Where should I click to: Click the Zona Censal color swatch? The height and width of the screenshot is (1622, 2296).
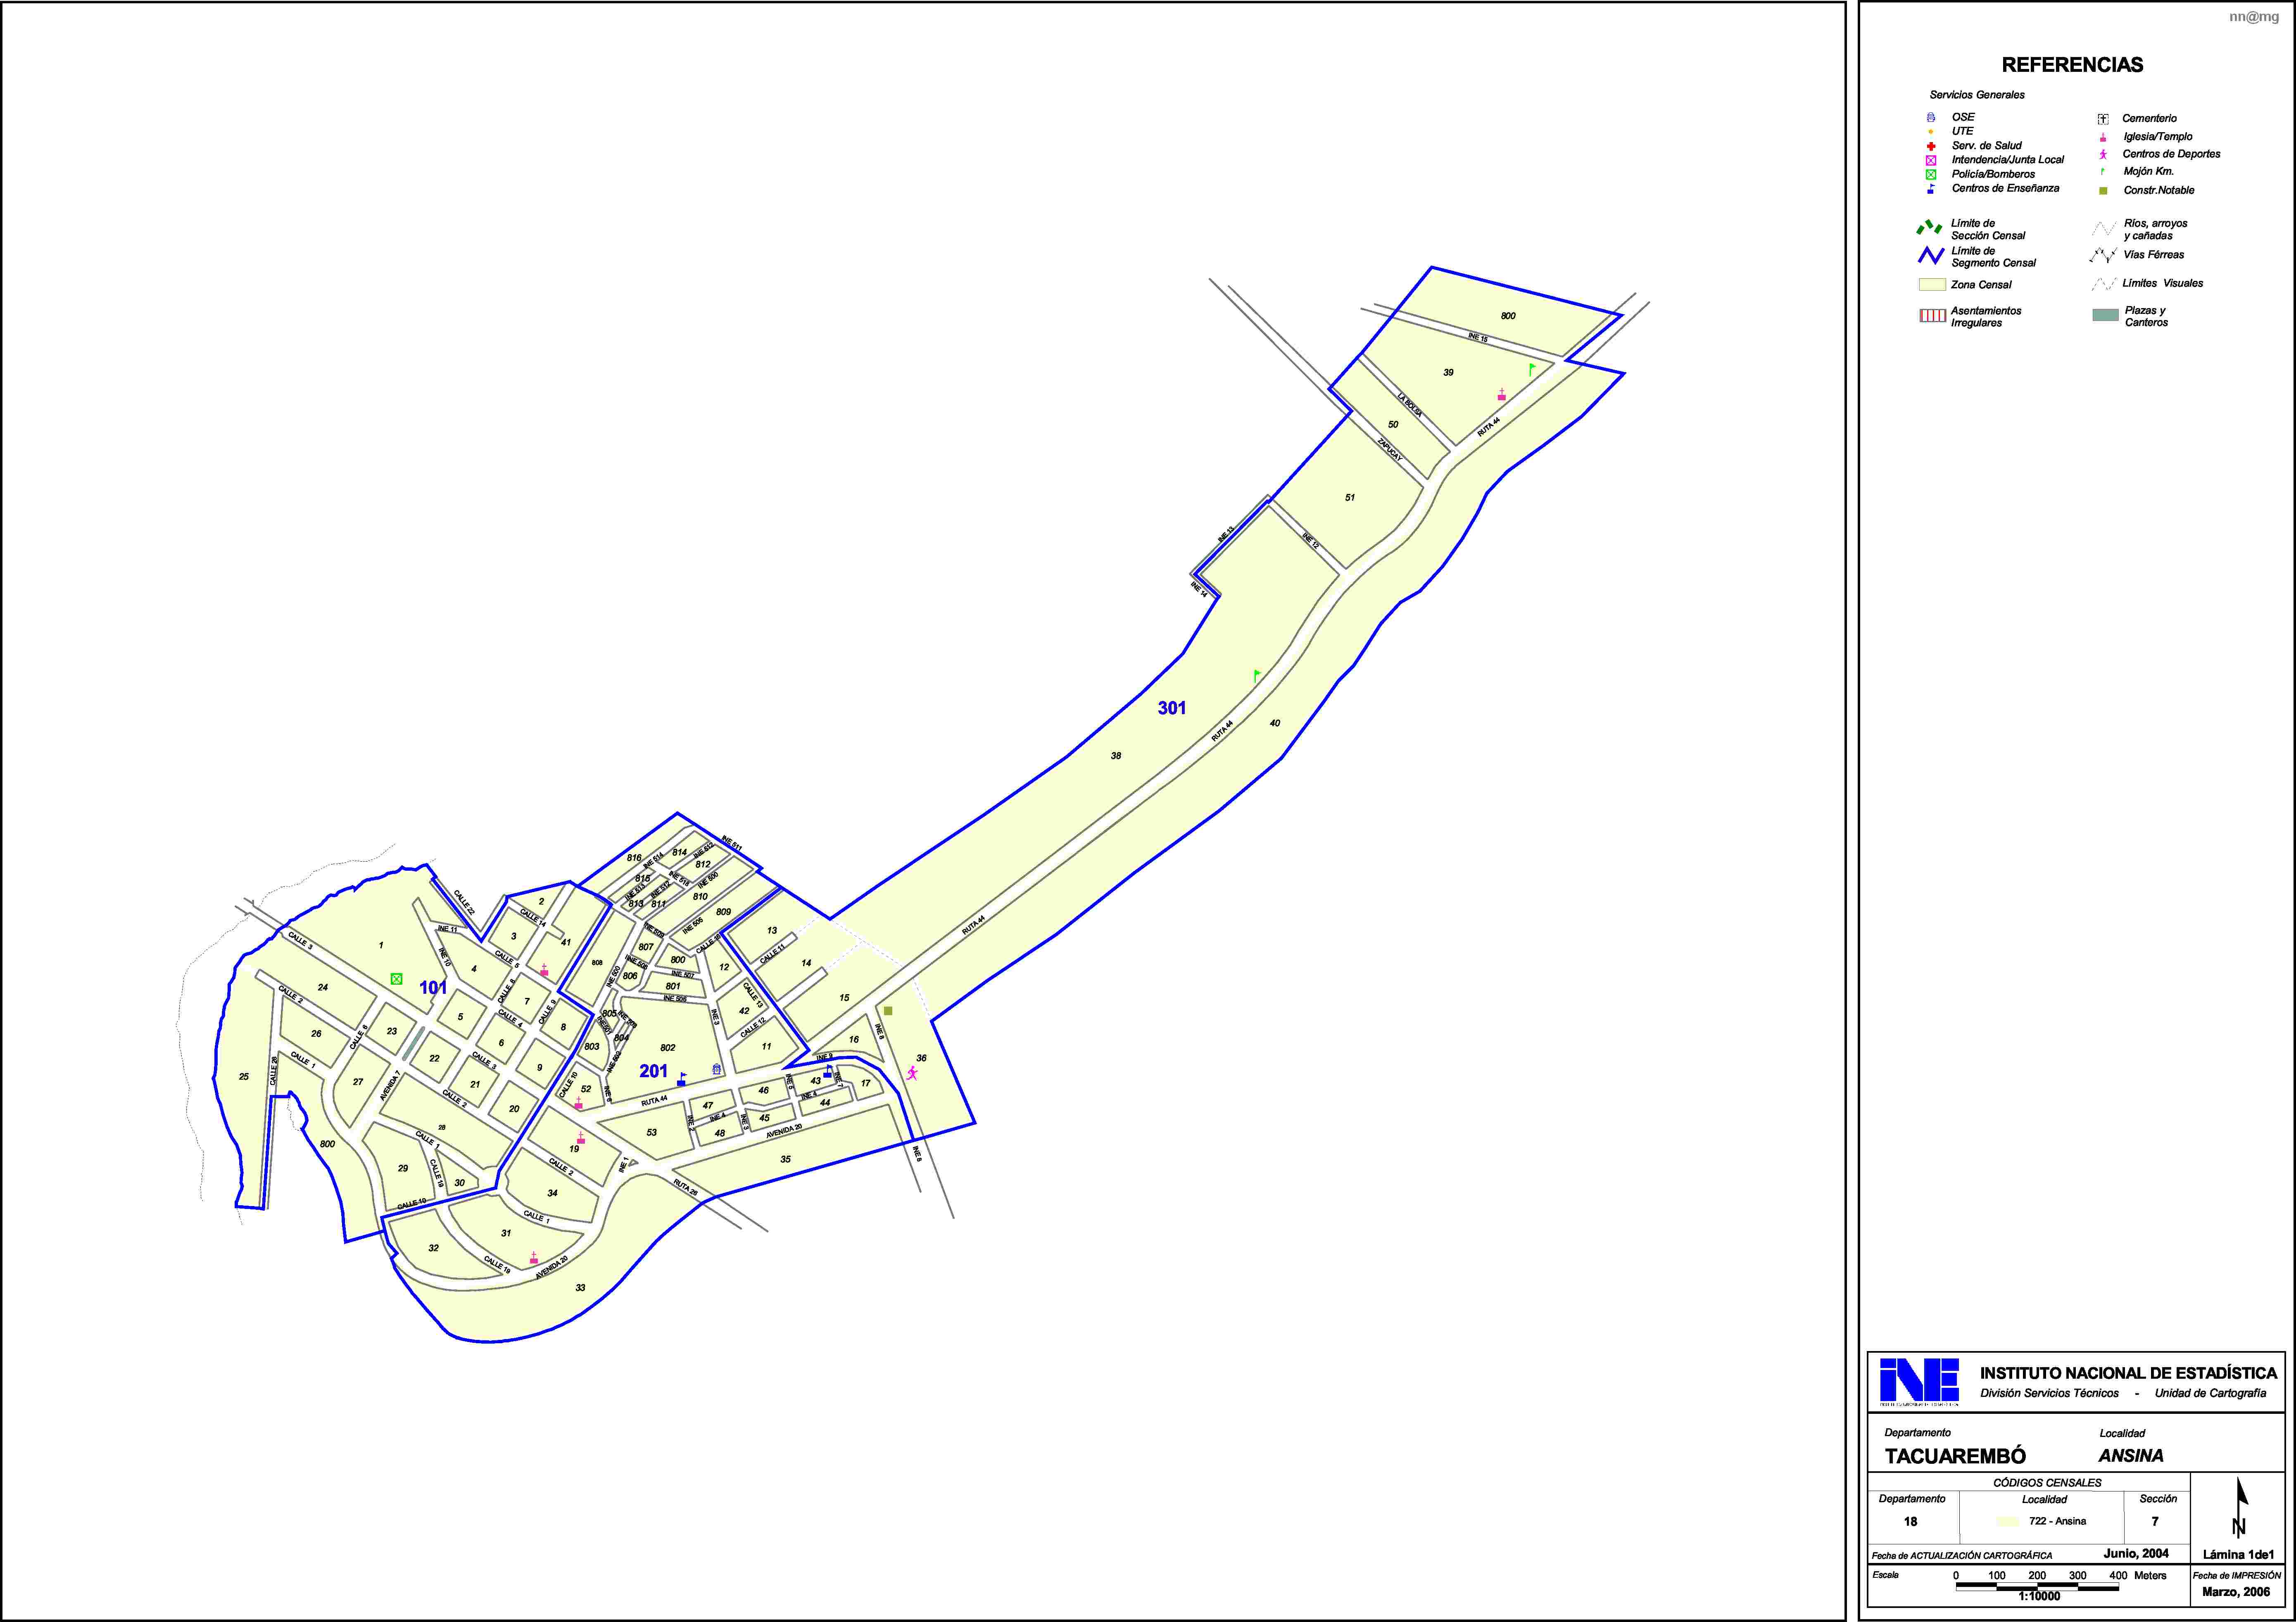pyautogui.click(x=1932, y=285)
